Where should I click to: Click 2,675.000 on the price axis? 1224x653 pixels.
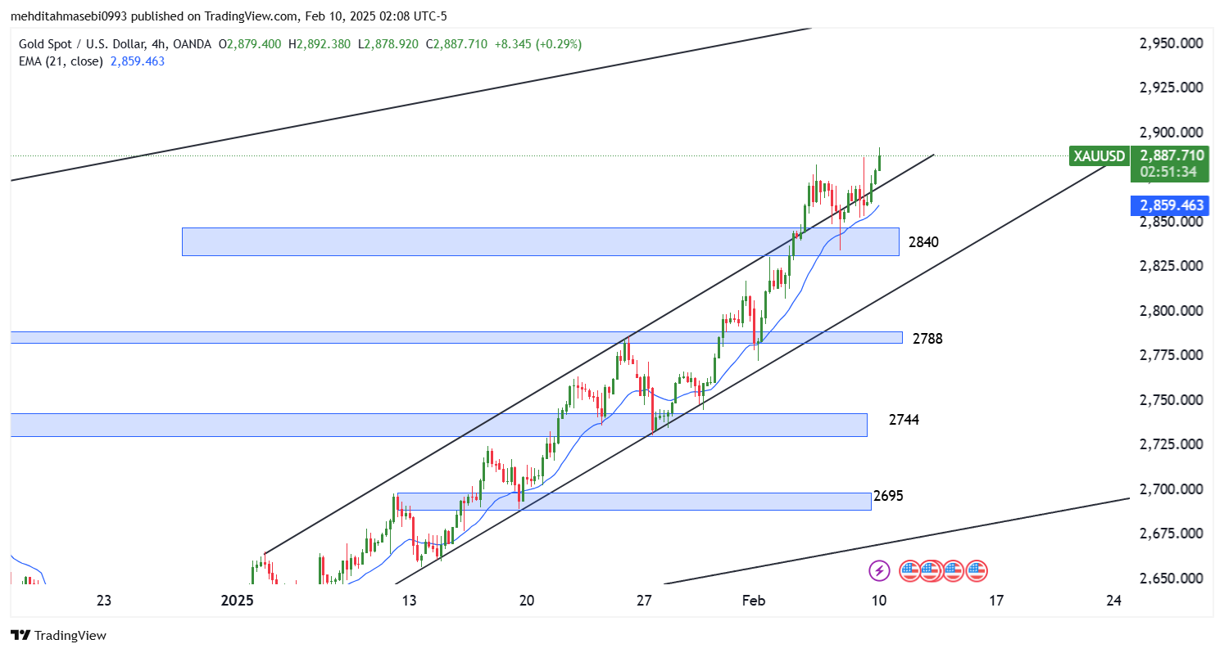(x=1172, y=534)
